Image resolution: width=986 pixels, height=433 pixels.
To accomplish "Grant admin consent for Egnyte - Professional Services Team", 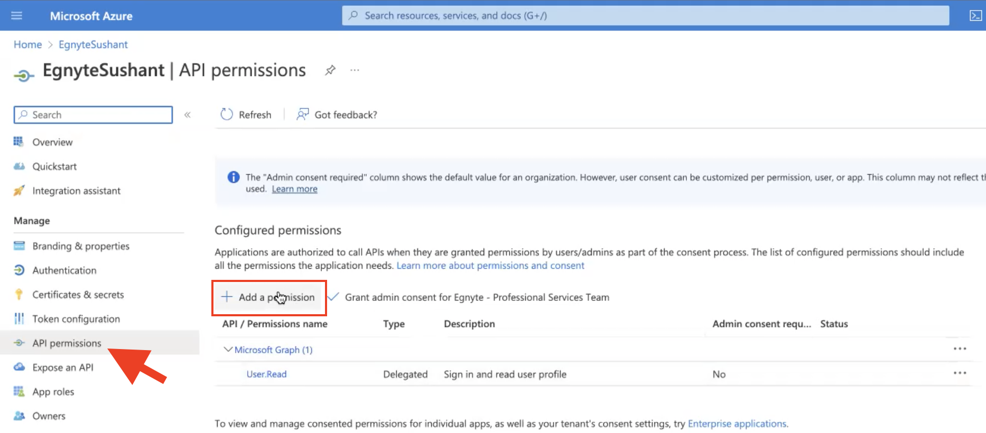I will pyautogui.click(x=469, y=297).
